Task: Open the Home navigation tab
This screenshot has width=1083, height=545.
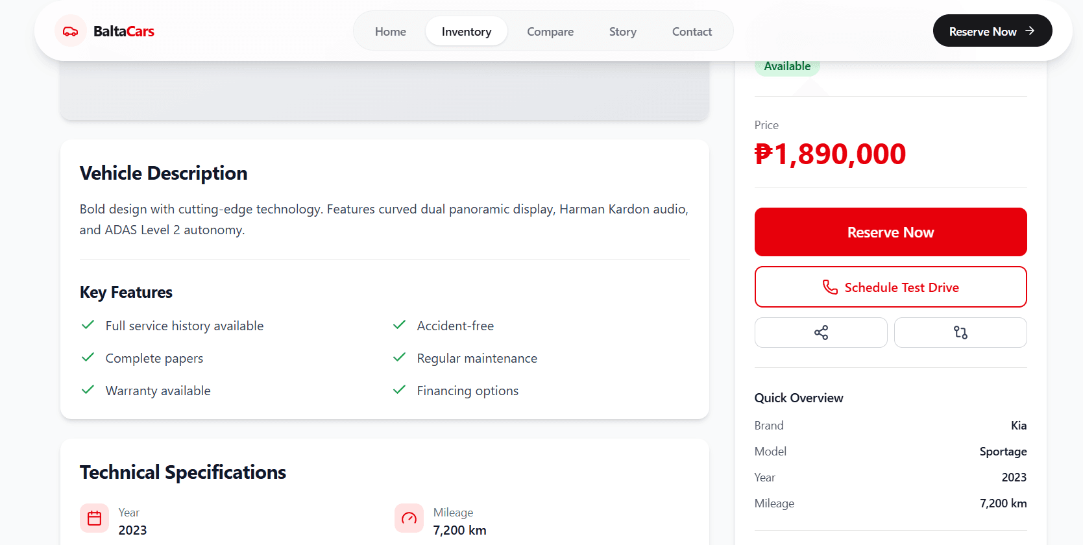Action: [391, 31]
